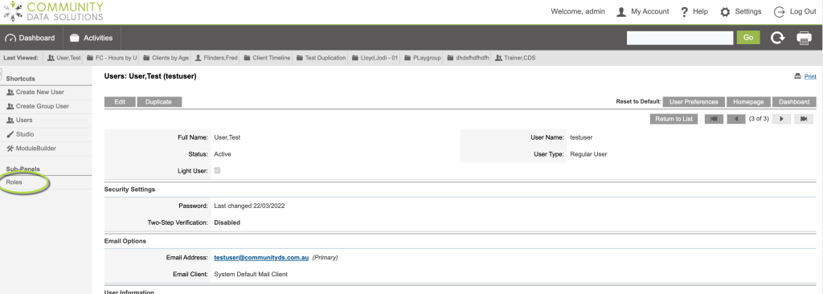Go to next record arrow button
Viewport: 823px width, 294px height.
coord(781,119)
